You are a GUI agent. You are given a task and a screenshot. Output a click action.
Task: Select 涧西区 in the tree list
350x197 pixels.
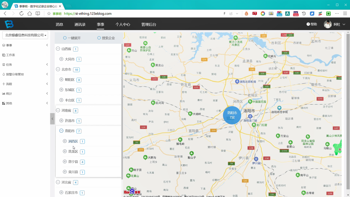[x=73, y=141]
